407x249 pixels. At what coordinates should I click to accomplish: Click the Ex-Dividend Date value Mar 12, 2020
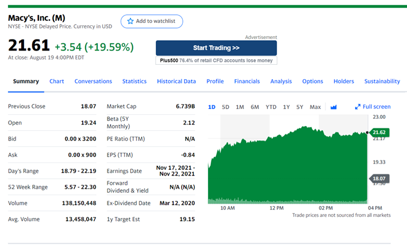click(177, 203)
